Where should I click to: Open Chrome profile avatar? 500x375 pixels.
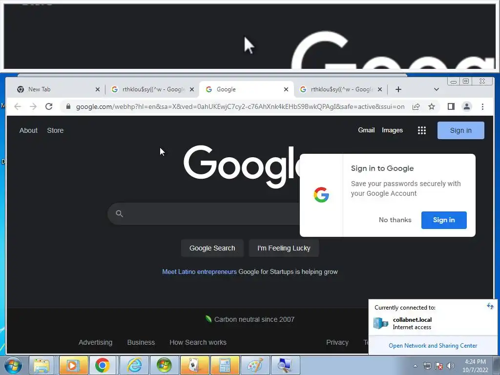click(x=466, y=106)
